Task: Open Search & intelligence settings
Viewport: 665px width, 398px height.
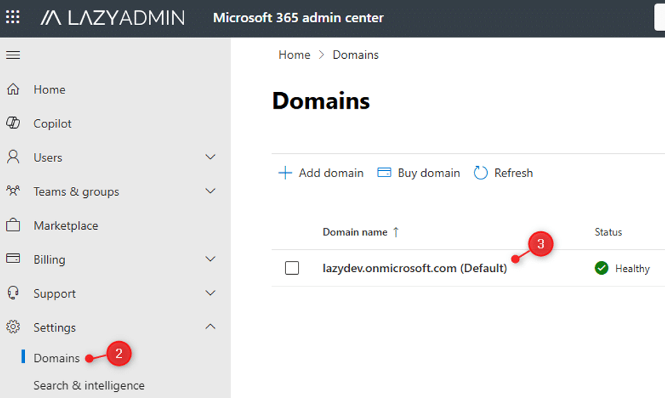Action: coord(89,386)
